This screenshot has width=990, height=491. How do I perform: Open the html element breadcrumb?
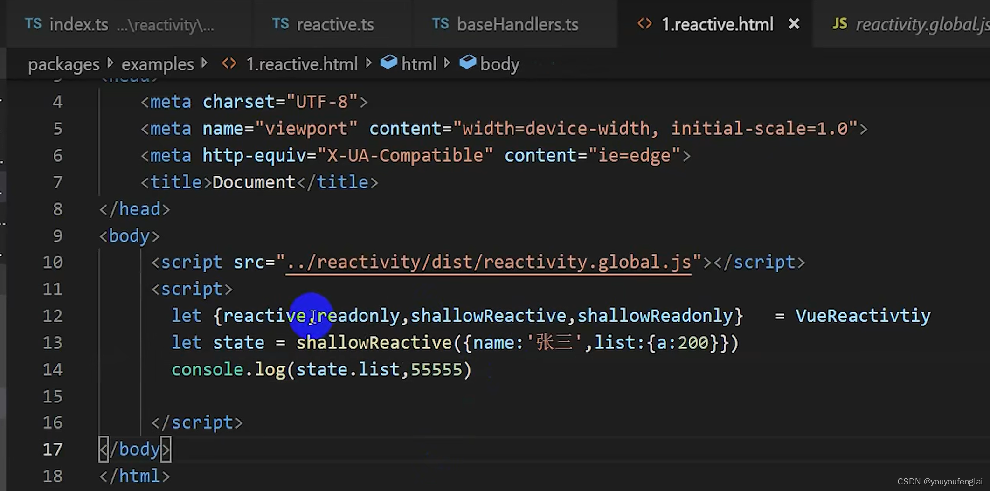click(419, 64)
